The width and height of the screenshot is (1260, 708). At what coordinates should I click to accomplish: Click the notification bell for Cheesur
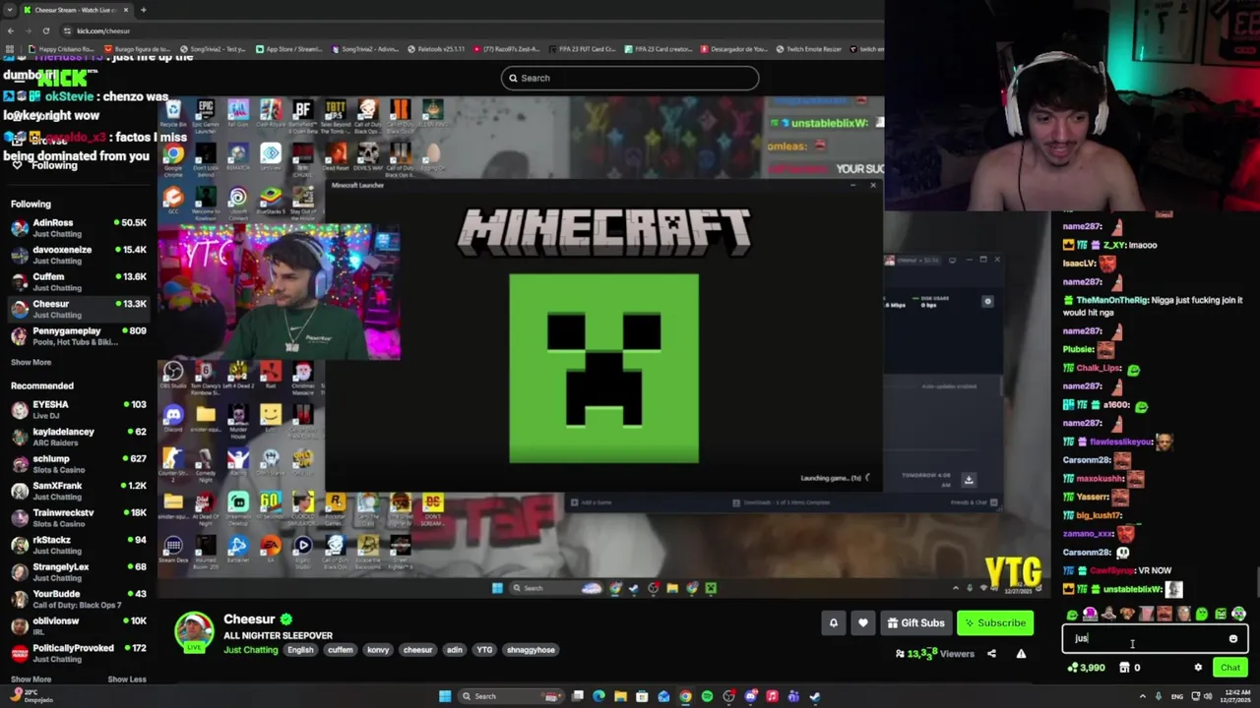click(x=833, y=622)
